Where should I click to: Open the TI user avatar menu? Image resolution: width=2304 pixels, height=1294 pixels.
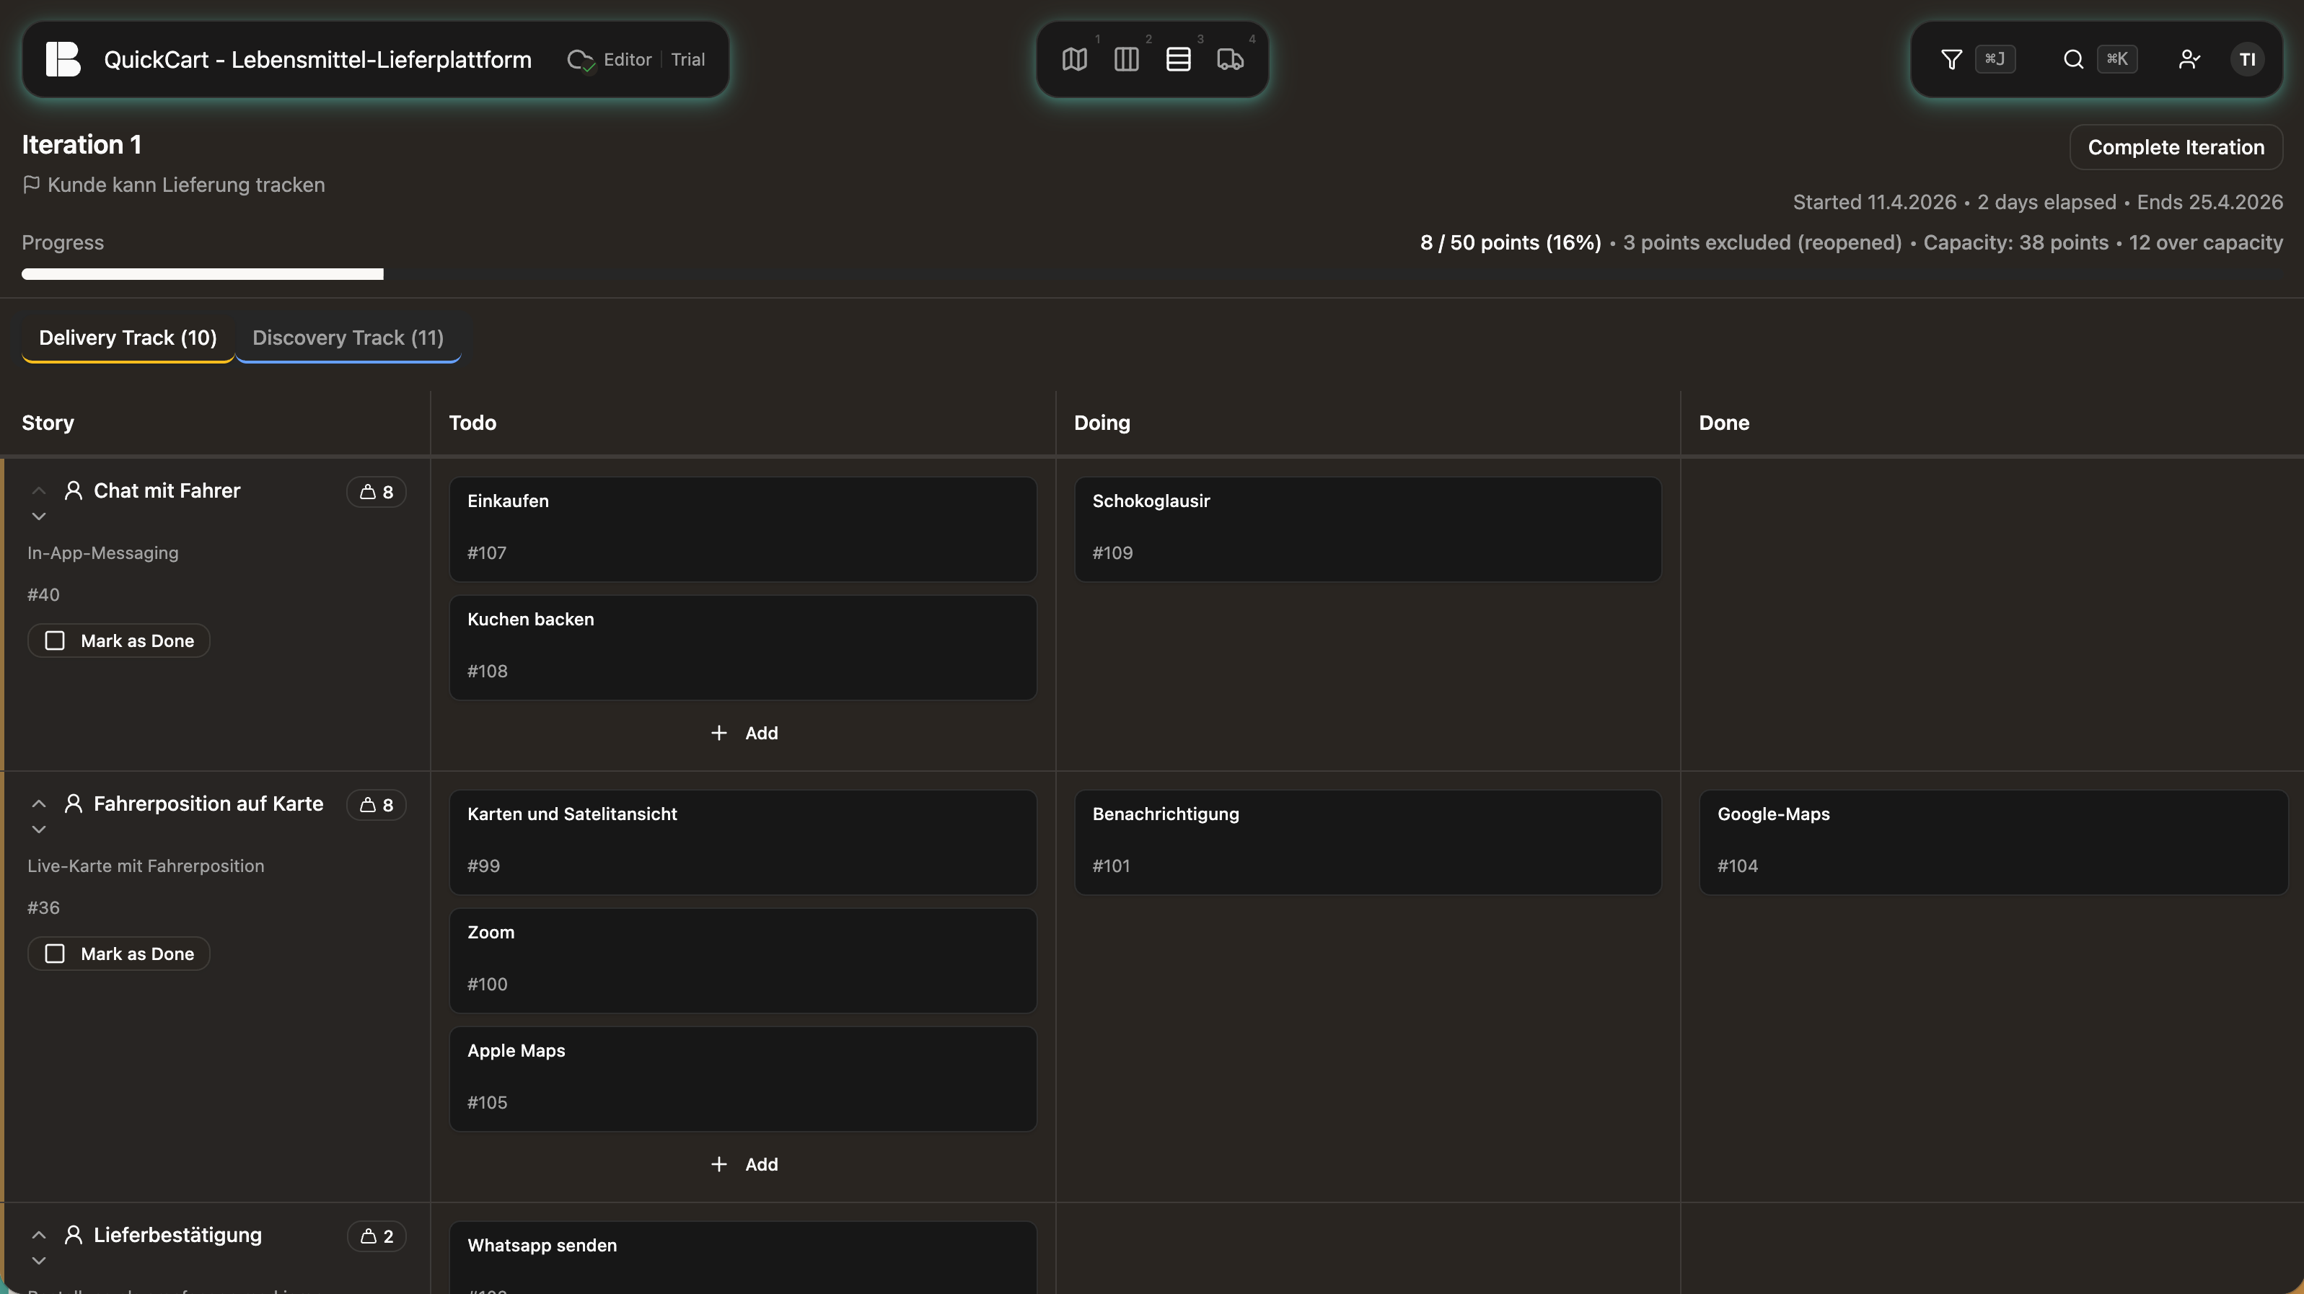pyautogui.click(x=2248, y=59)
